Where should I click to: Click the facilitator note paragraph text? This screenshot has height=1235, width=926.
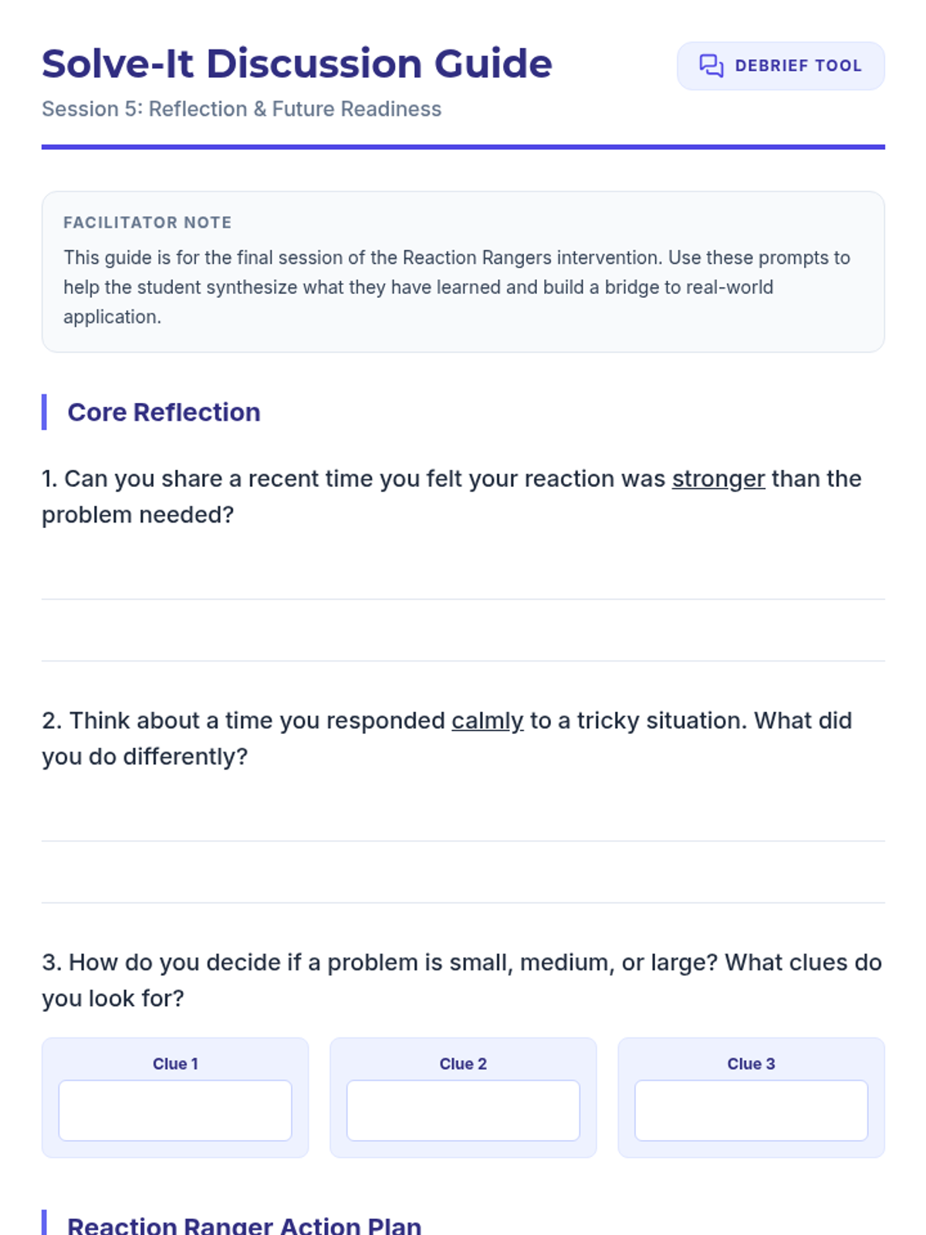(455, 287)
